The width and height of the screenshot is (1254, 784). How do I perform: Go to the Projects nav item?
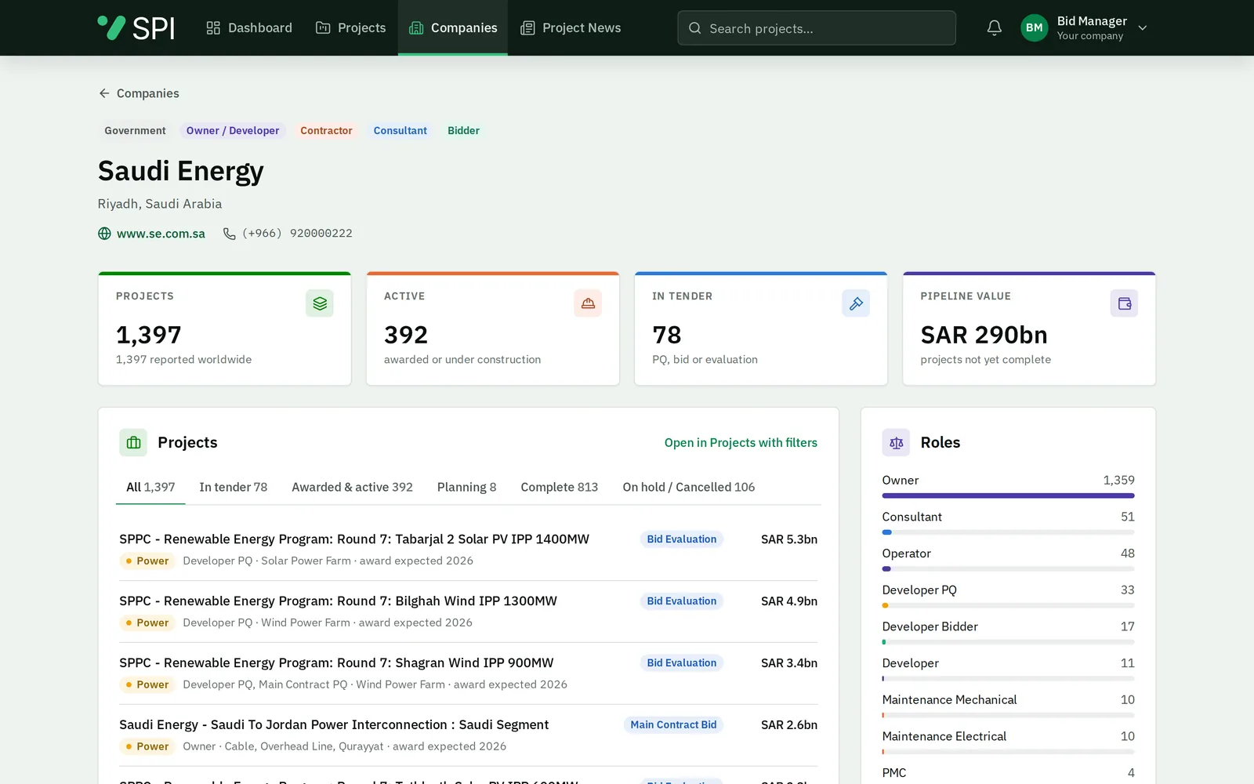click(351, 27)
